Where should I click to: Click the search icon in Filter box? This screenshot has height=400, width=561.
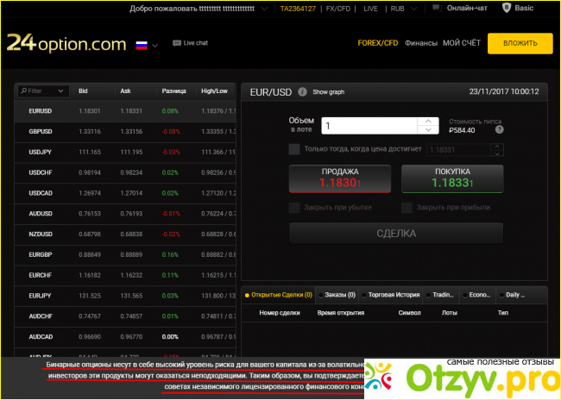pos(23,91)
